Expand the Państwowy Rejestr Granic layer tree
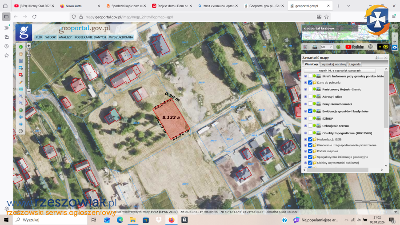The width and height of the screenshot is (400, 225). point(305,89)
